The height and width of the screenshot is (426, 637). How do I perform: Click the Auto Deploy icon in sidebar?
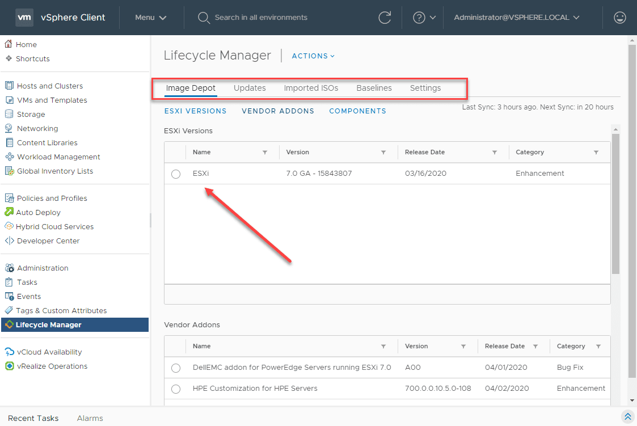[x=9, y=212]
